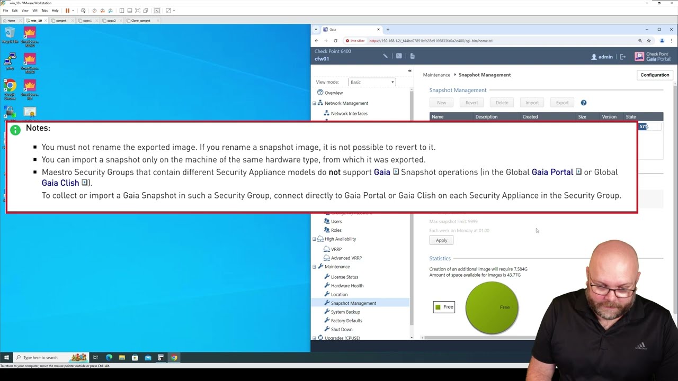Screen dimensions: 678x381
Task: Open System Backup in Maintenance tree
Action: point(345,312)
